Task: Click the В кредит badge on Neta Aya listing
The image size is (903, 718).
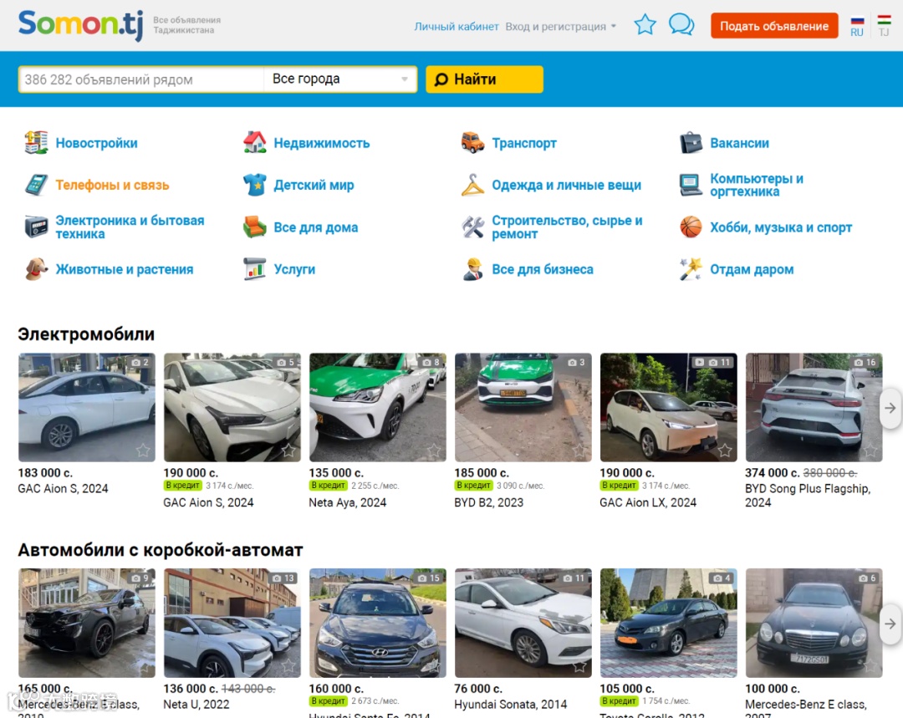Action: coord(329,486)
